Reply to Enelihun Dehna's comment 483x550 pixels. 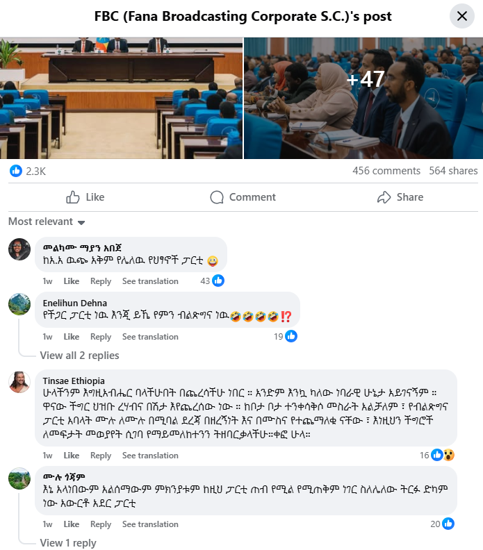tap(101, 337)
